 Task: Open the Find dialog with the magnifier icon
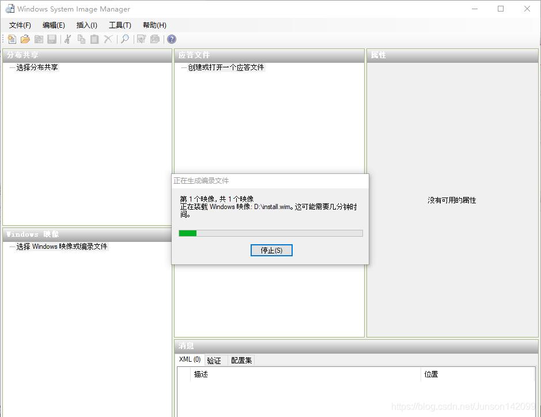tap(125, 39)
